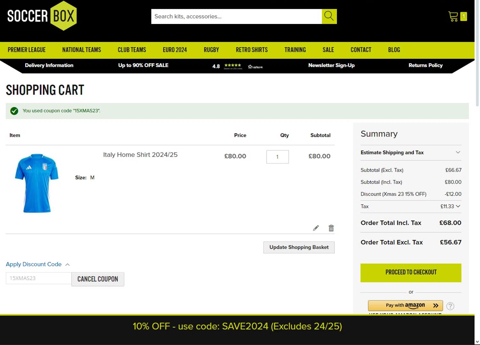This screenshot has height=345, width=480.
Task: Collapse Apply Discount Code section
Action: tap(38, 264)
